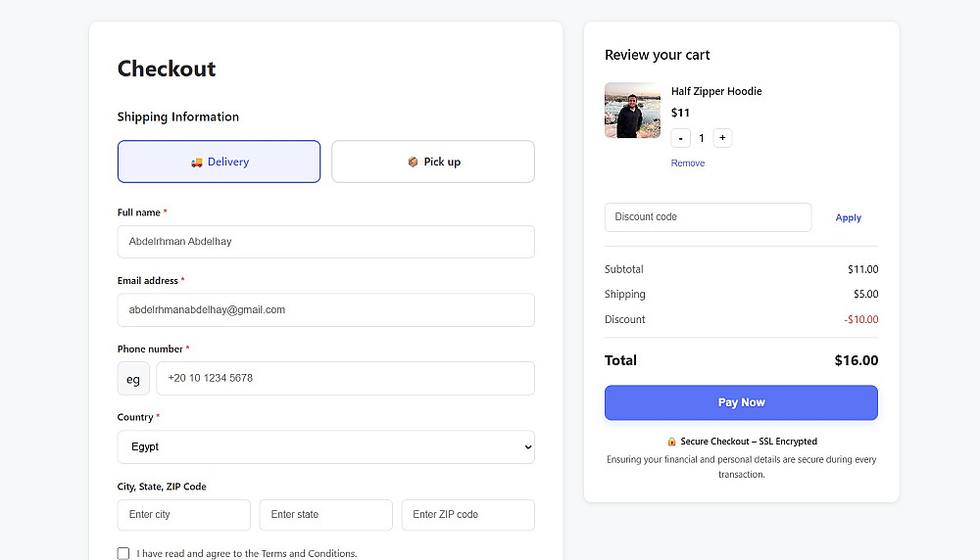Click the Enter ZIP code field

[467, 515]
